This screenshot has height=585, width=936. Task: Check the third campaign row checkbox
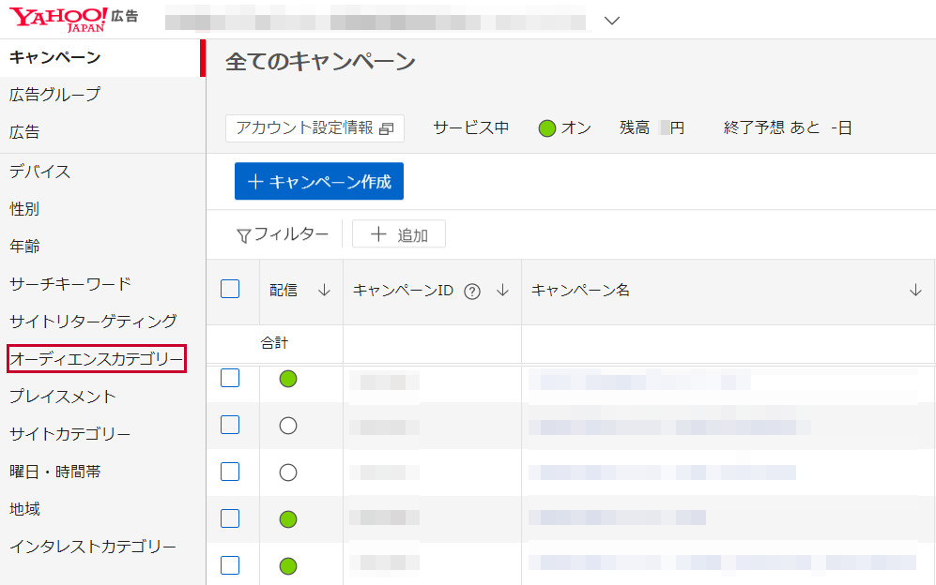click(230, 472)
